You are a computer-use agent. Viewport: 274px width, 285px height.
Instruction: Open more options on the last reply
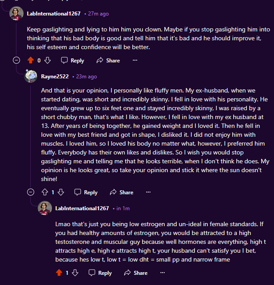tap(163, 273)
